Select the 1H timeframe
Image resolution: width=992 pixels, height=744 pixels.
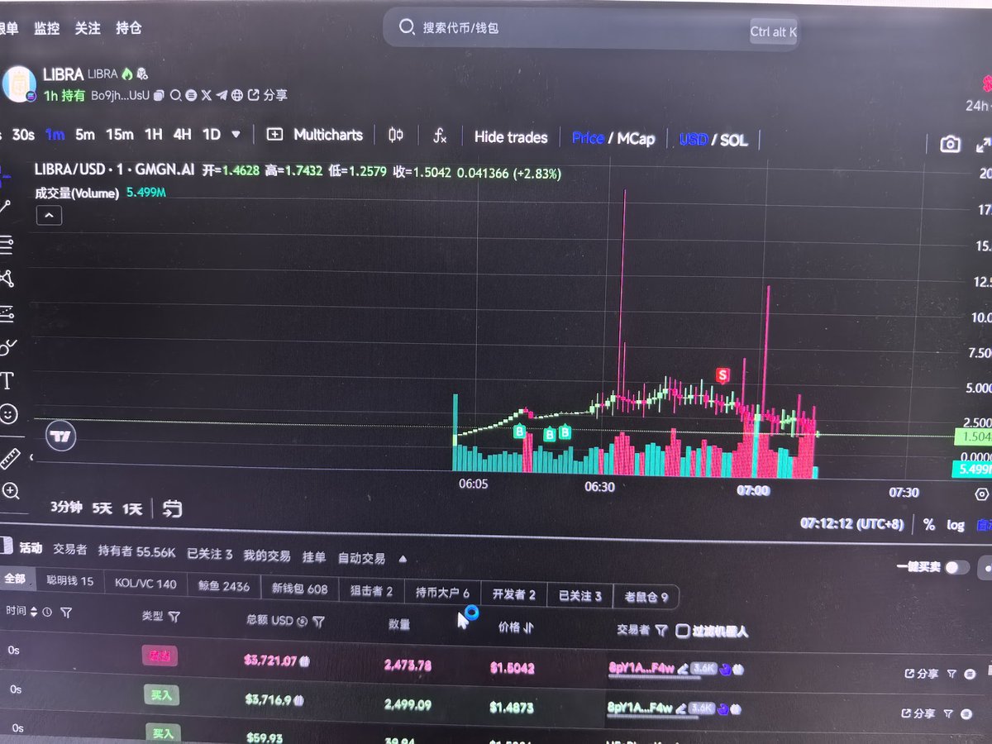click(x=153, y=134)
